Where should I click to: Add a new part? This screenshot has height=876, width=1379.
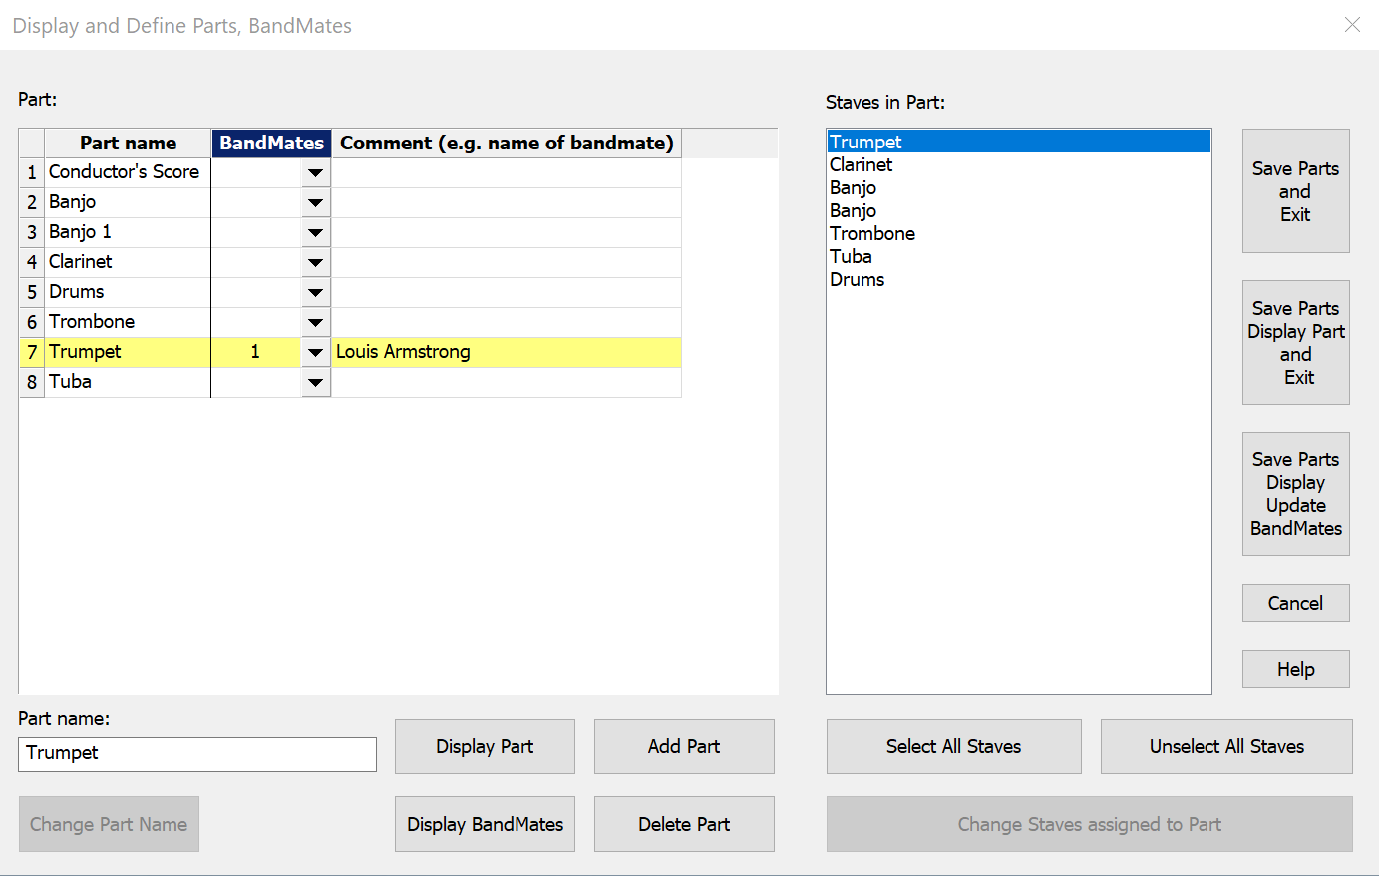click(x=684, y=746)
